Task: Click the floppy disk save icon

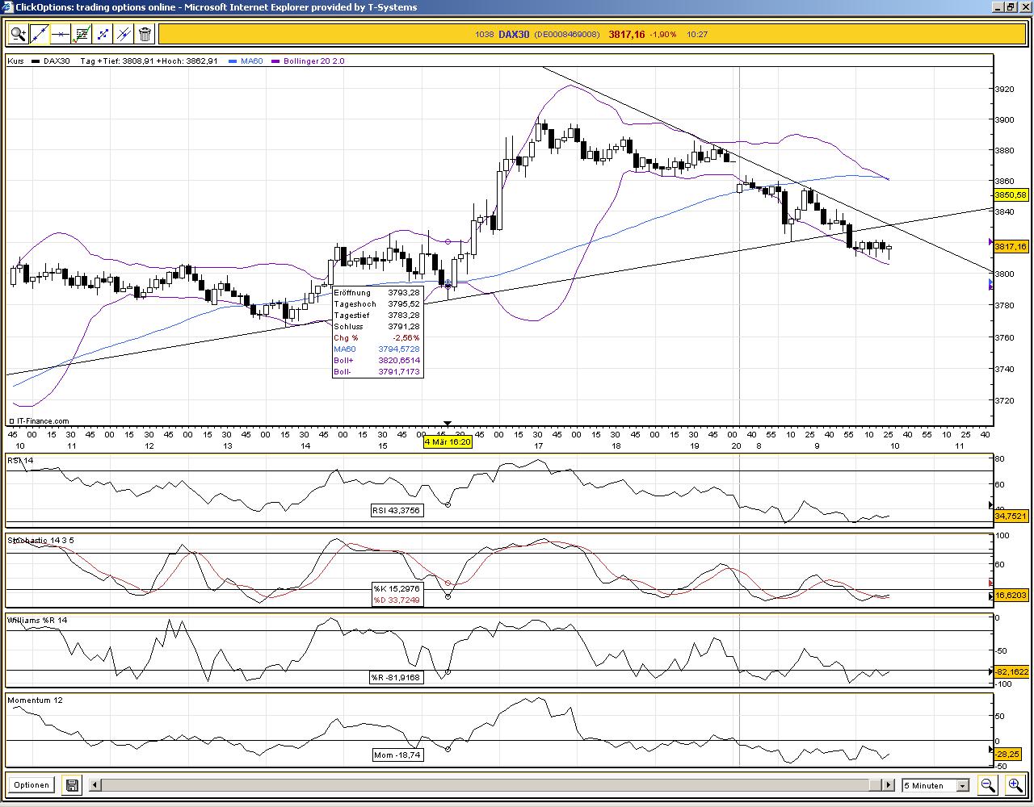Action: (72, 784)
